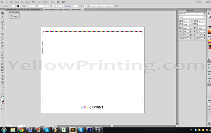Open Skype from taskbar
This screenshot has width=211, height=133.
[x=46, y=130]
